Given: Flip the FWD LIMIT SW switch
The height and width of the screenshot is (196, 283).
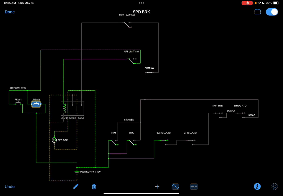Looking at the screenshot, I should [127, 25].
